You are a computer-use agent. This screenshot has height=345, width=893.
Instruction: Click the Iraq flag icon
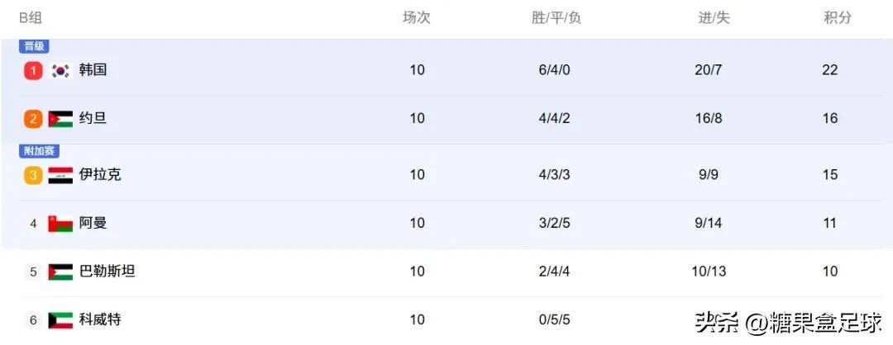pyautogui.click(x=60, y=175)
